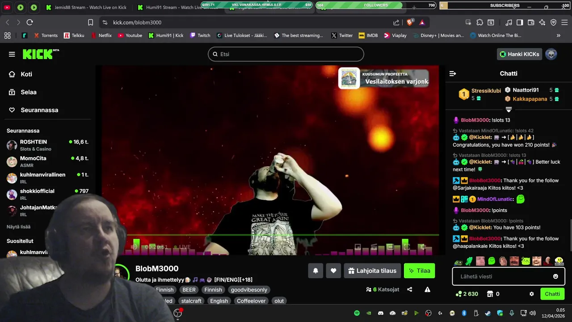572x322 pixels.
Task: Open ROSHTEIN channel in sidebar
Action: [48, 145]
